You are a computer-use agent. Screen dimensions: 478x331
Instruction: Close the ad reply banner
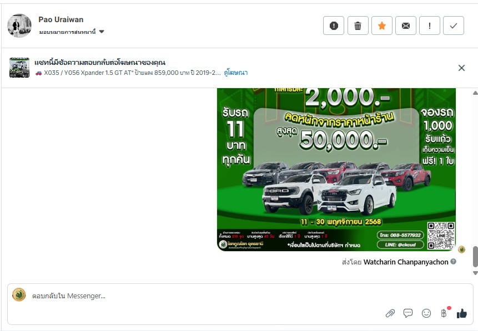(x=461, y=68)
